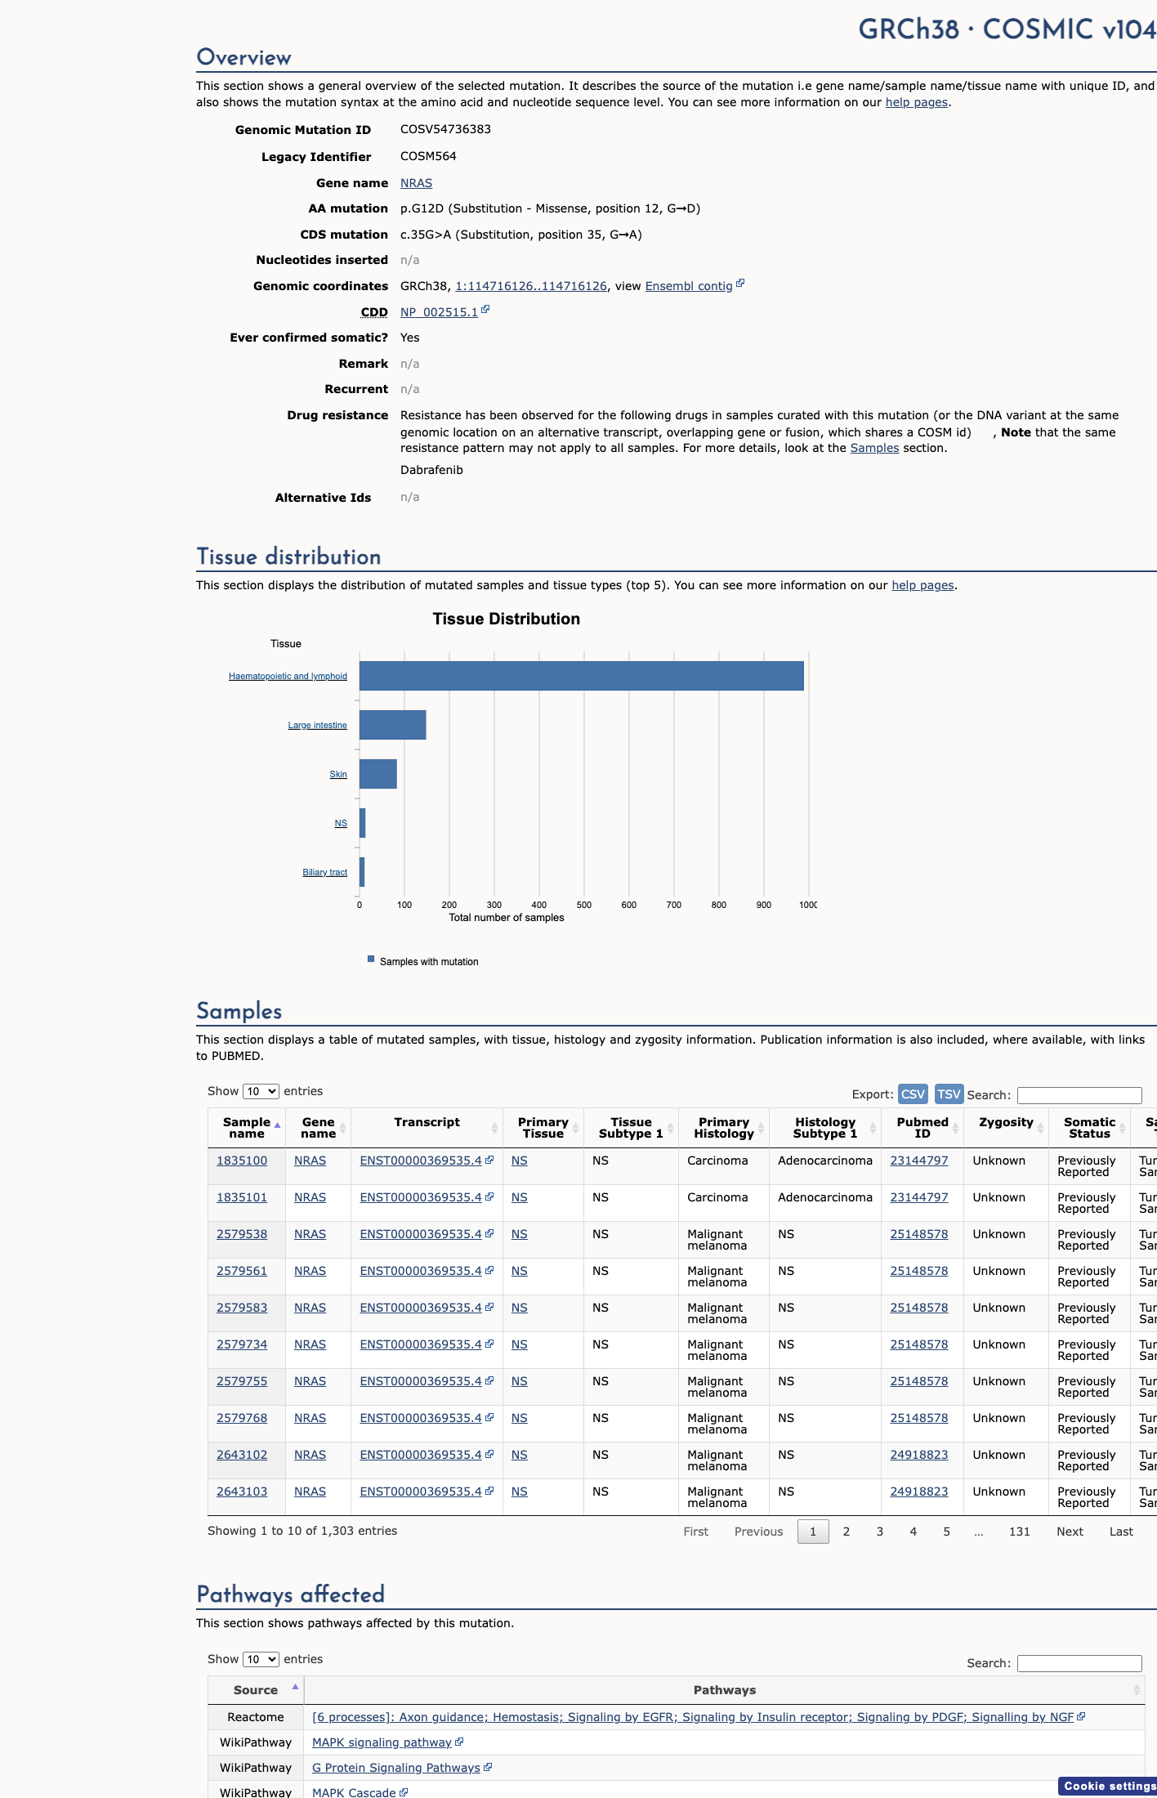The image size is (1157, 1798).
Task: Click Last in samples pagination
Action: click(1121, 1532)
